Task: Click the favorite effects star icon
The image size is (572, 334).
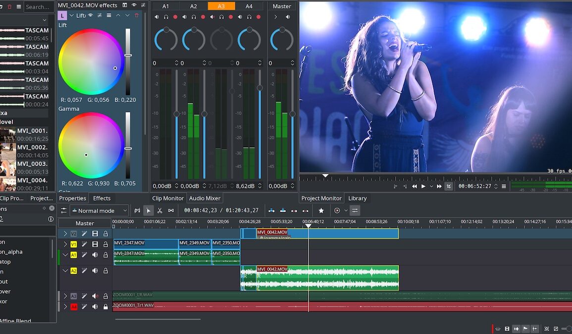Action: coord(321,211)
